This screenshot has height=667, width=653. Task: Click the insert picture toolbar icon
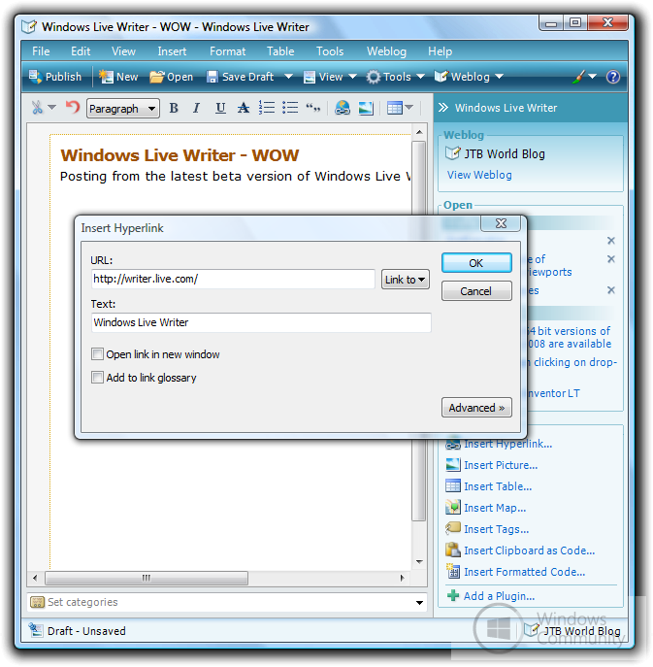366,108
